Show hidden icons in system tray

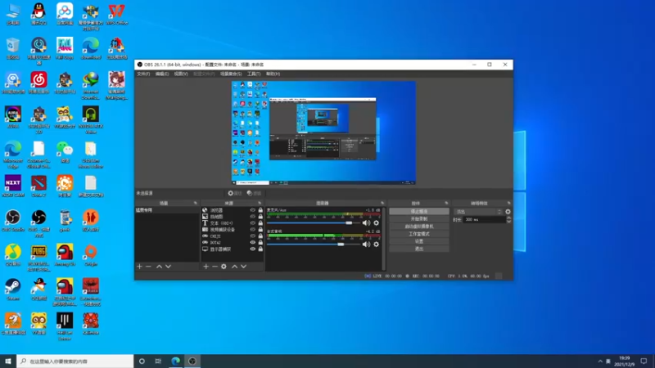pyautogui.click(x=600, y=361)
